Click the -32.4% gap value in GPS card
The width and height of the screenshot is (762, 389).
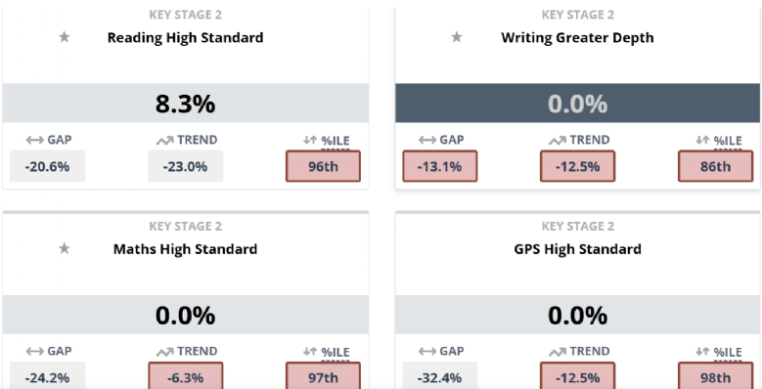[440, 376]
